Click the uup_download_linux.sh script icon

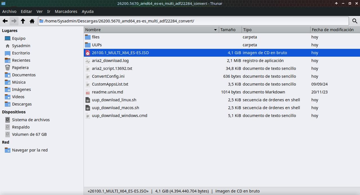tap(88, 100)
